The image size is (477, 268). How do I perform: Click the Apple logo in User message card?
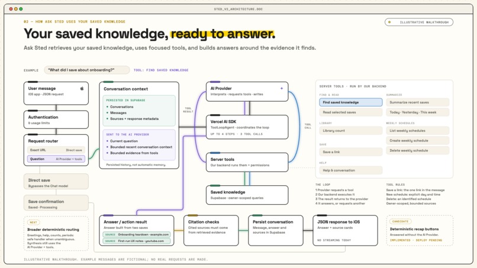tap(82, 89)
